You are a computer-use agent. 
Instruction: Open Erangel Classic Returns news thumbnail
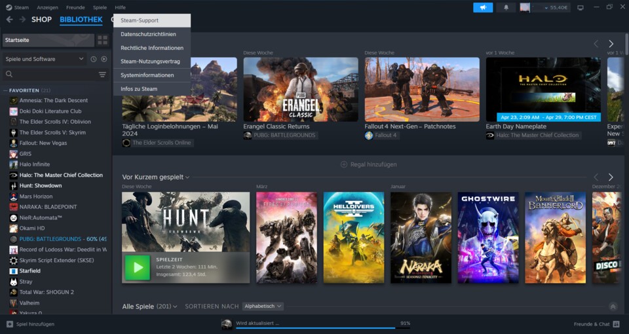tap(301, 90)
